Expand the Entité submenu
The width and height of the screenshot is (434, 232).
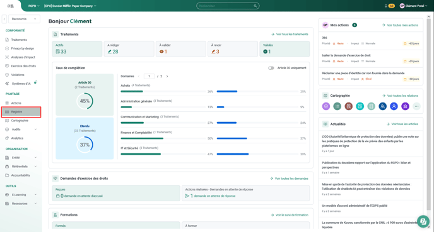tap(35, 158)
